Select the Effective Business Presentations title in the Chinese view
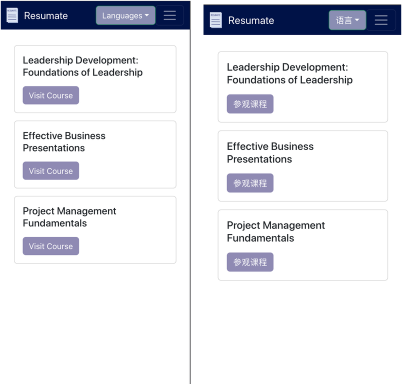The width and height of the screenshot is (408, 384). [x=270, y=152]
